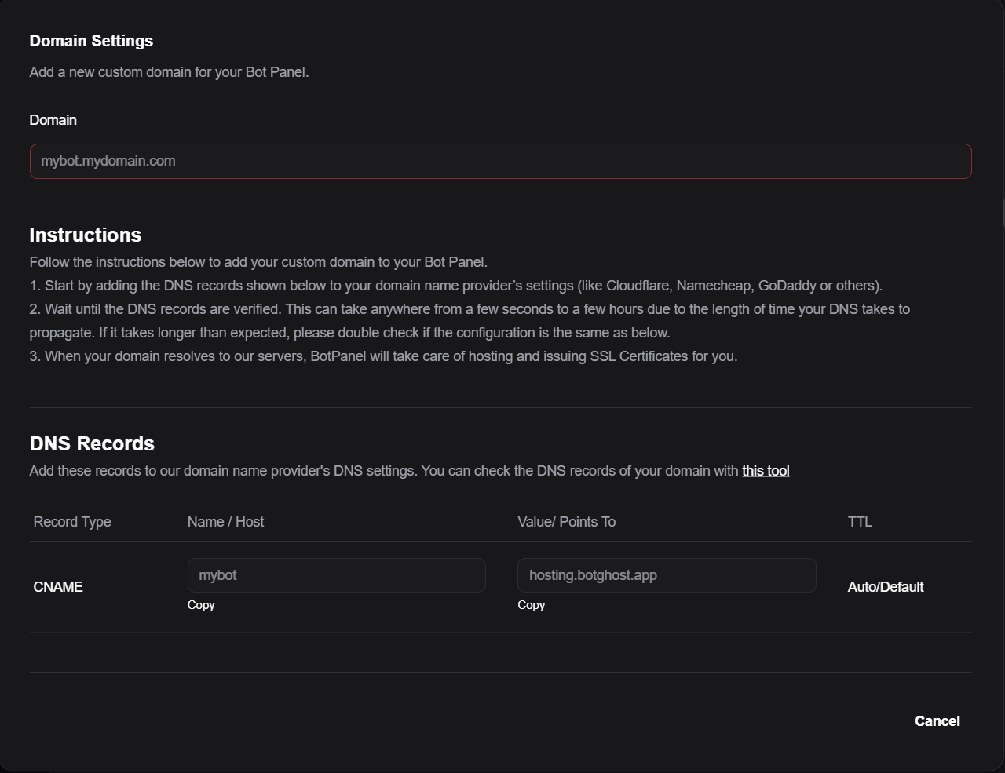Open the "this tool" DNS checker link
Screen dimensions: 1005x773
coord(766,470)
